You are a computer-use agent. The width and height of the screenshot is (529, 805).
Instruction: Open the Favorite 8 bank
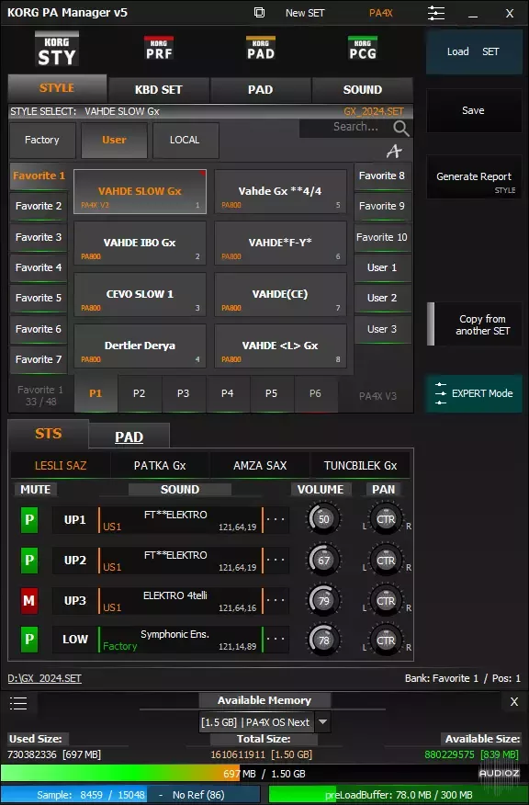(382, 176)
